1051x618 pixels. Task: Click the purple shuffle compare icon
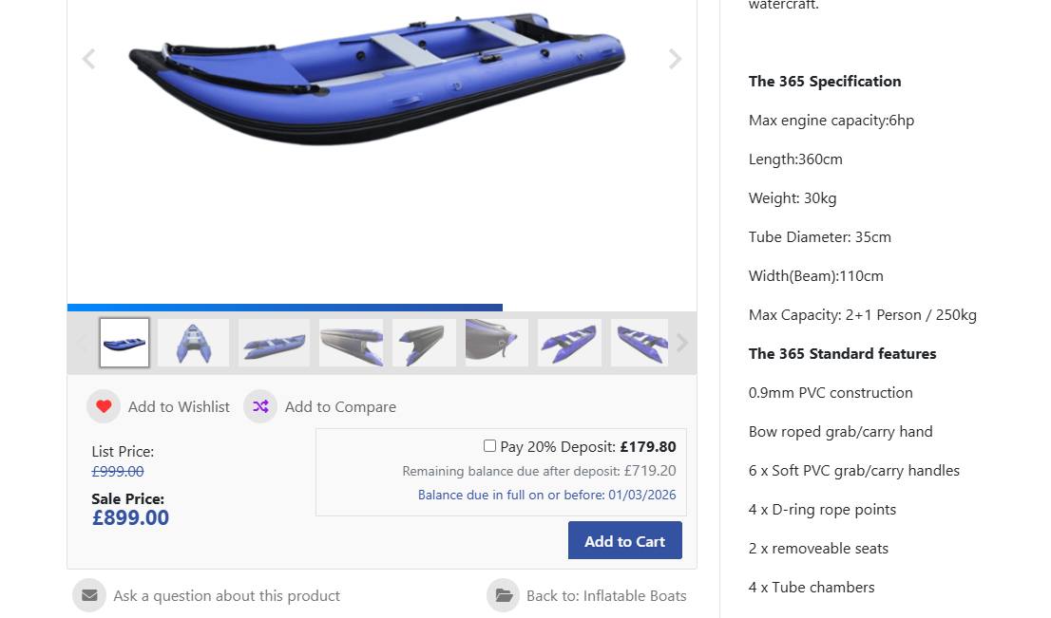[x=260, y=406]
